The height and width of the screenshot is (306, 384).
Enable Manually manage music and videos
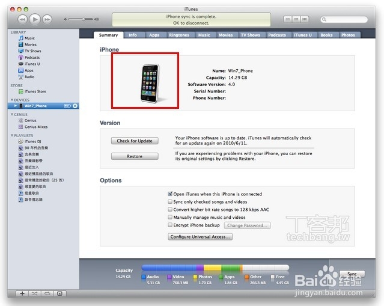[170, 217]
